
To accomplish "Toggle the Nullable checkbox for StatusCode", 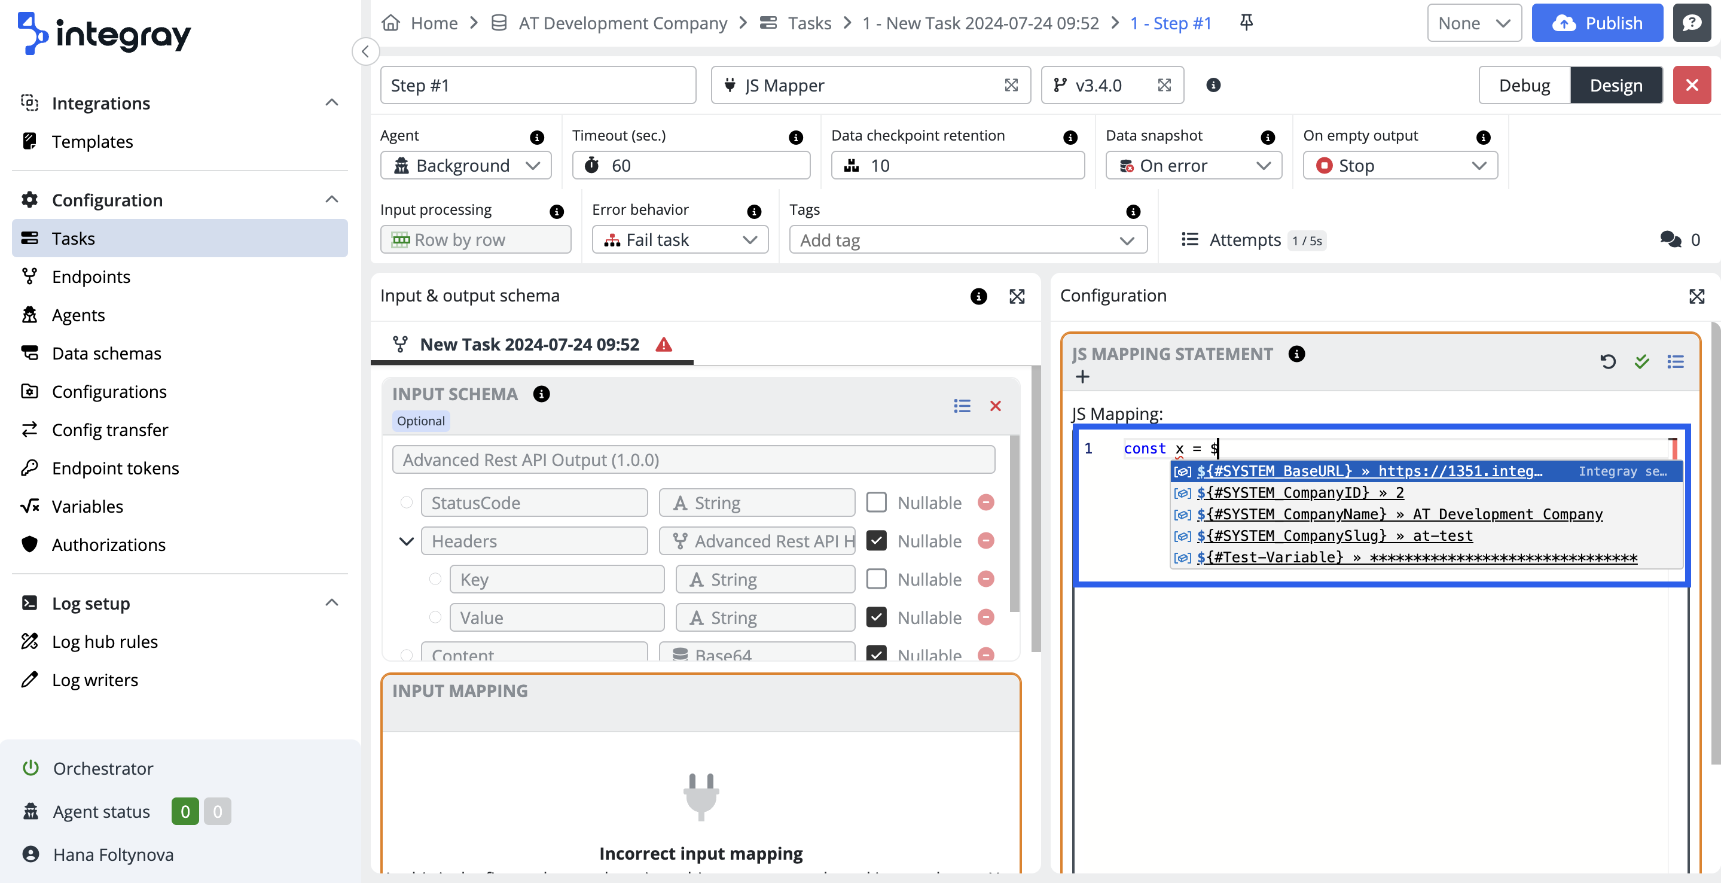I will click(876, 503).
